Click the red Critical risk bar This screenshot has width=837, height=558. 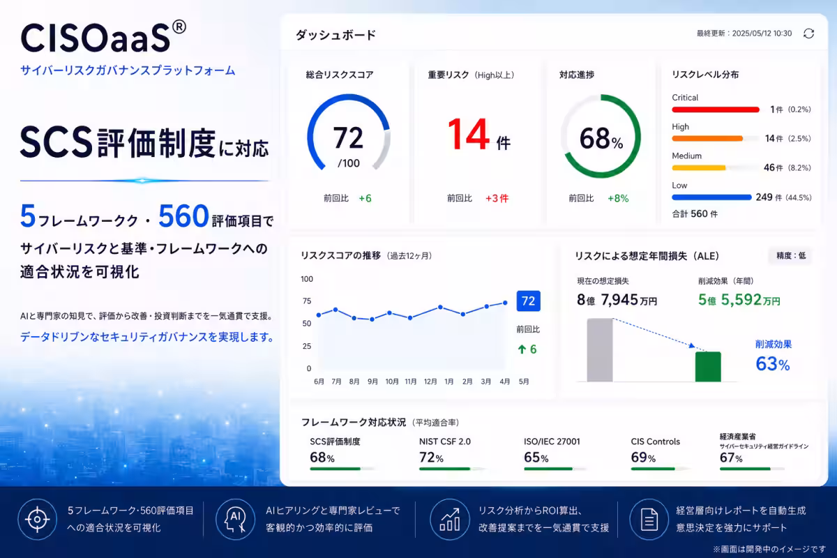click(x=716, y=110)
